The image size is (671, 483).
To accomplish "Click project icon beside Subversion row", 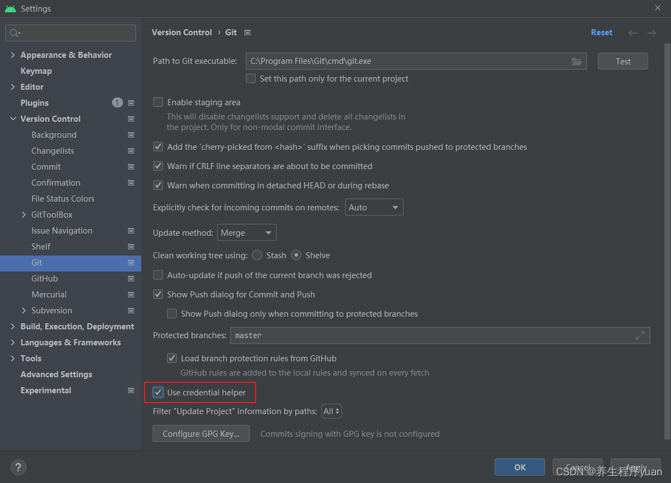I will (x=131, y=311).
